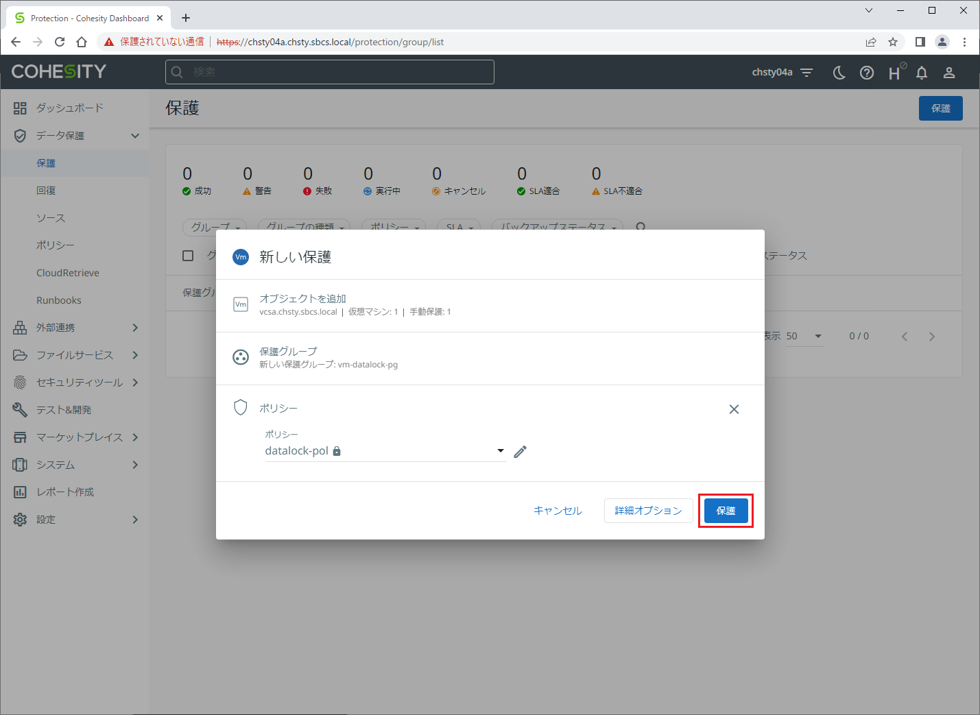Screen dimensions: 980x715
Task: Click the blue 保護 button in dialog
Action: [726, 511]
